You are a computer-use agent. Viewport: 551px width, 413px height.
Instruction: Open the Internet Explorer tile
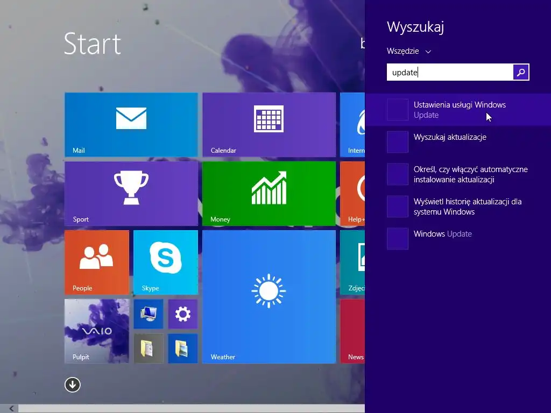pos(352,125)
